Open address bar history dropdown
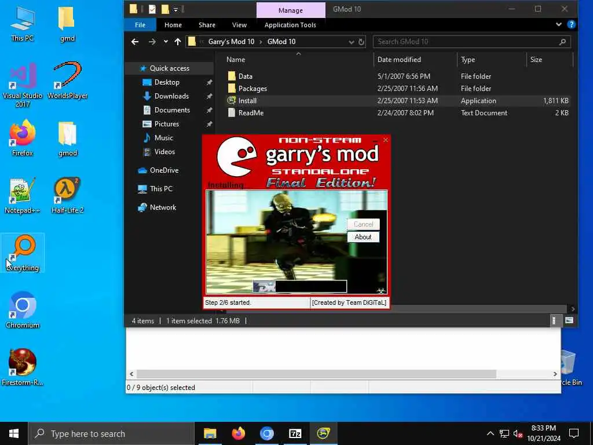 [x=351, y=42]
